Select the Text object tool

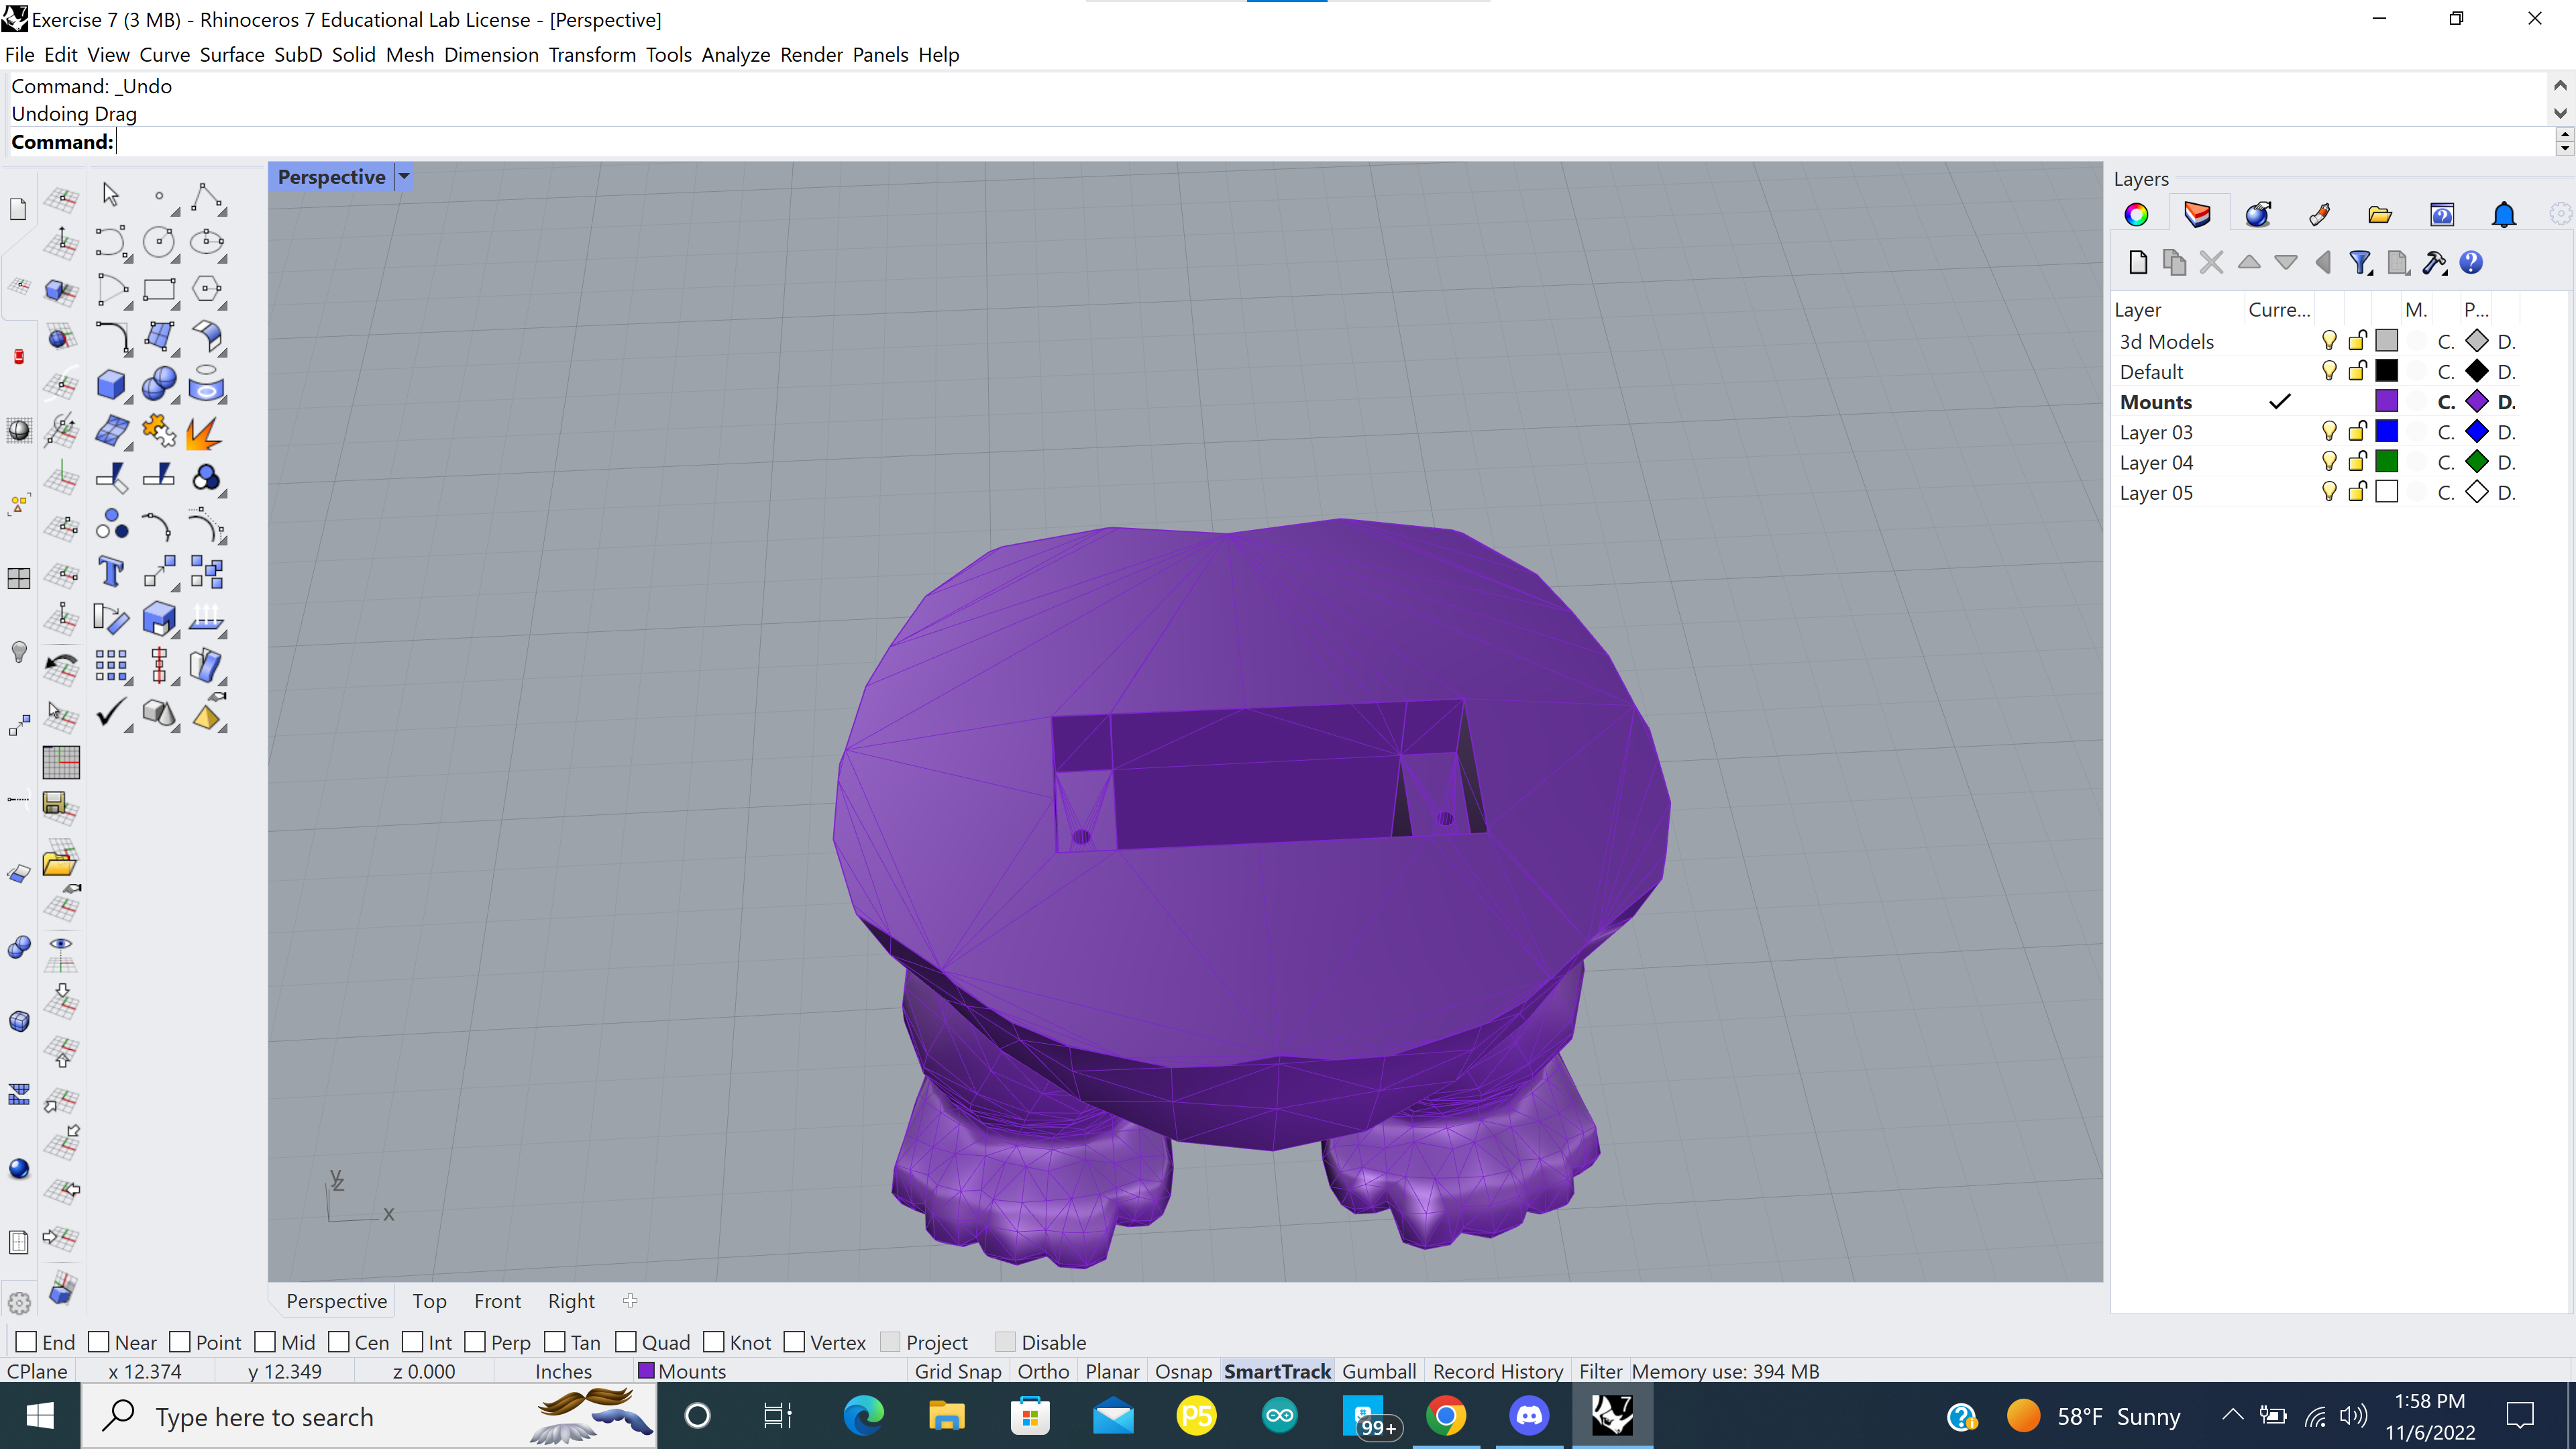(111, 572)
